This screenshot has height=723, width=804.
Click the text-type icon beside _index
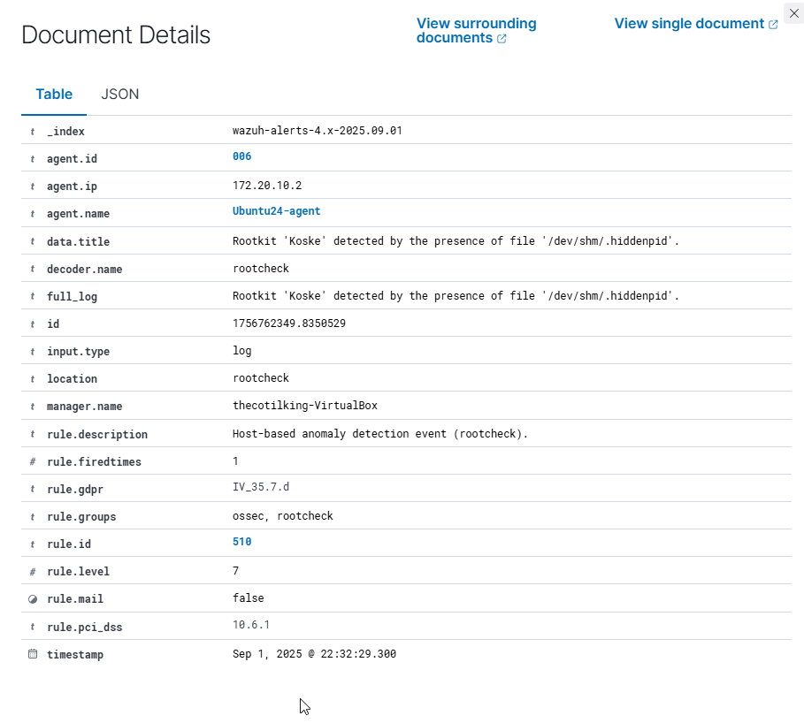coord(33,132)
